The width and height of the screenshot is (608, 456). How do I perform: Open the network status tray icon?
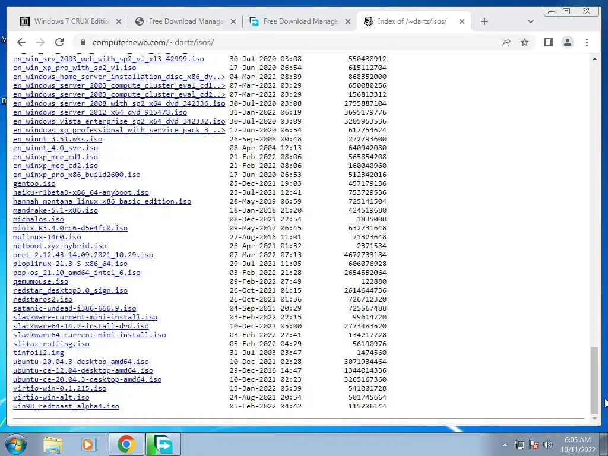(x=519, y=445)
